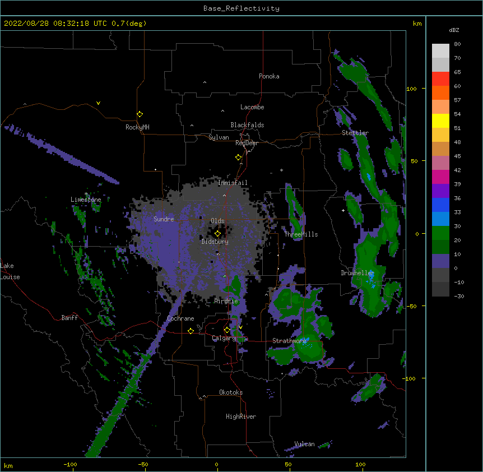
Task: Select the green 20-30 dBZ legend swatch
Action: click(x=440, y=233)
